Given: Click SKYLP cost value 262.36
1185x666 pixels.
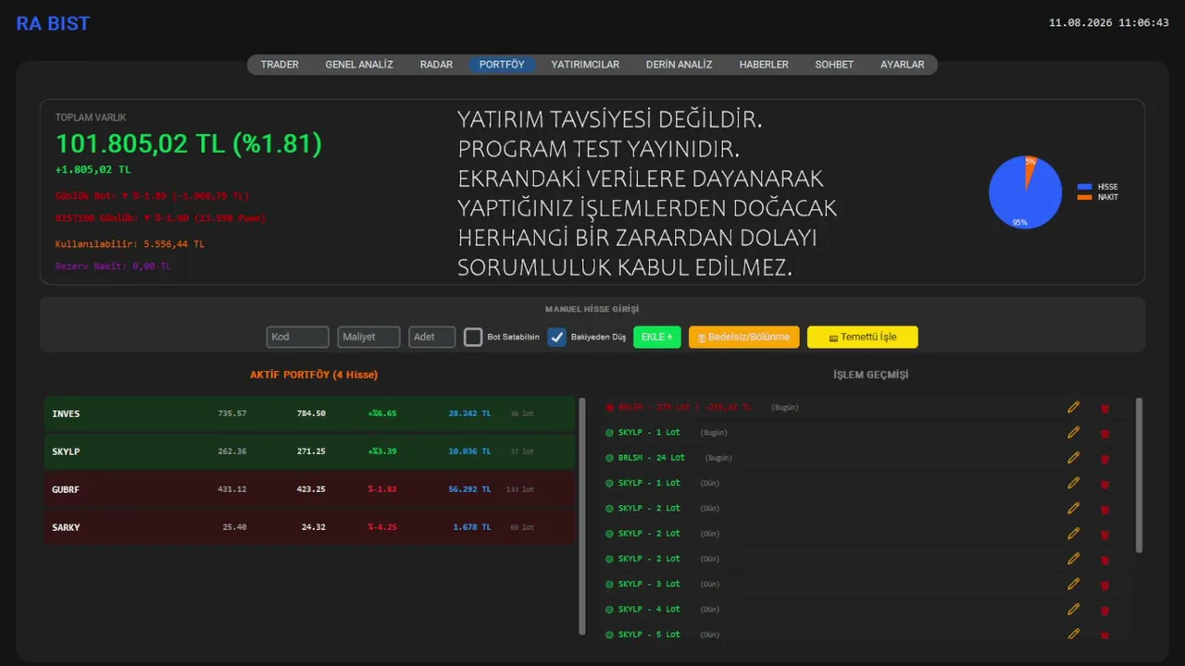Looking at the screenshot, I should click(x=232, y=451).
